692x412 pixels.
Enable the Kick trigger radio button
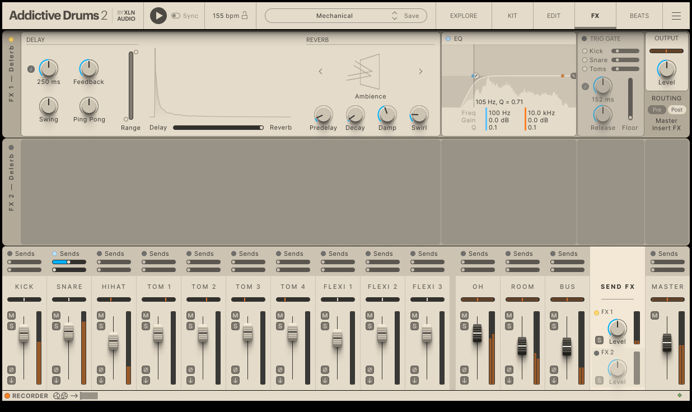(585, 51)
